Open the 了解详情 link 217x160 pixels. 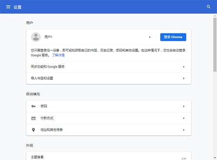(x=58, y=55)
